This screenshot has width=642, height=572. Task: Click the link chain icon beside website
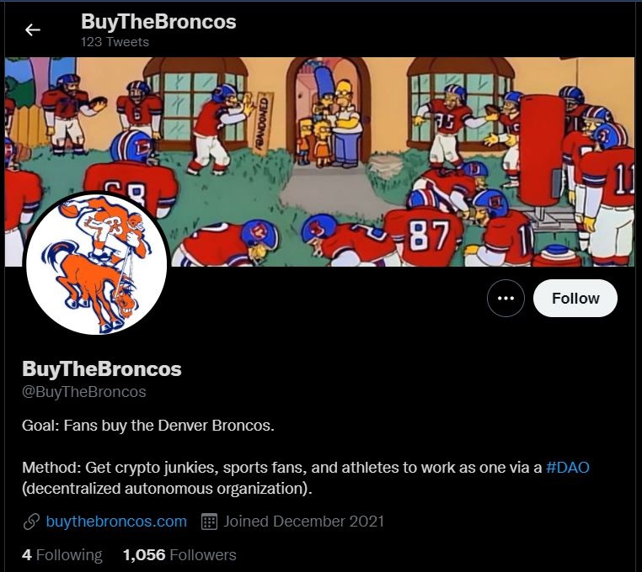[31, 522]
